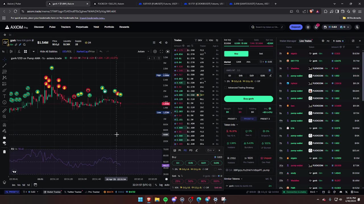Open File Explorer from taskbar
The width and height of the screenshot is (364, 204).
tap(157, 199)
